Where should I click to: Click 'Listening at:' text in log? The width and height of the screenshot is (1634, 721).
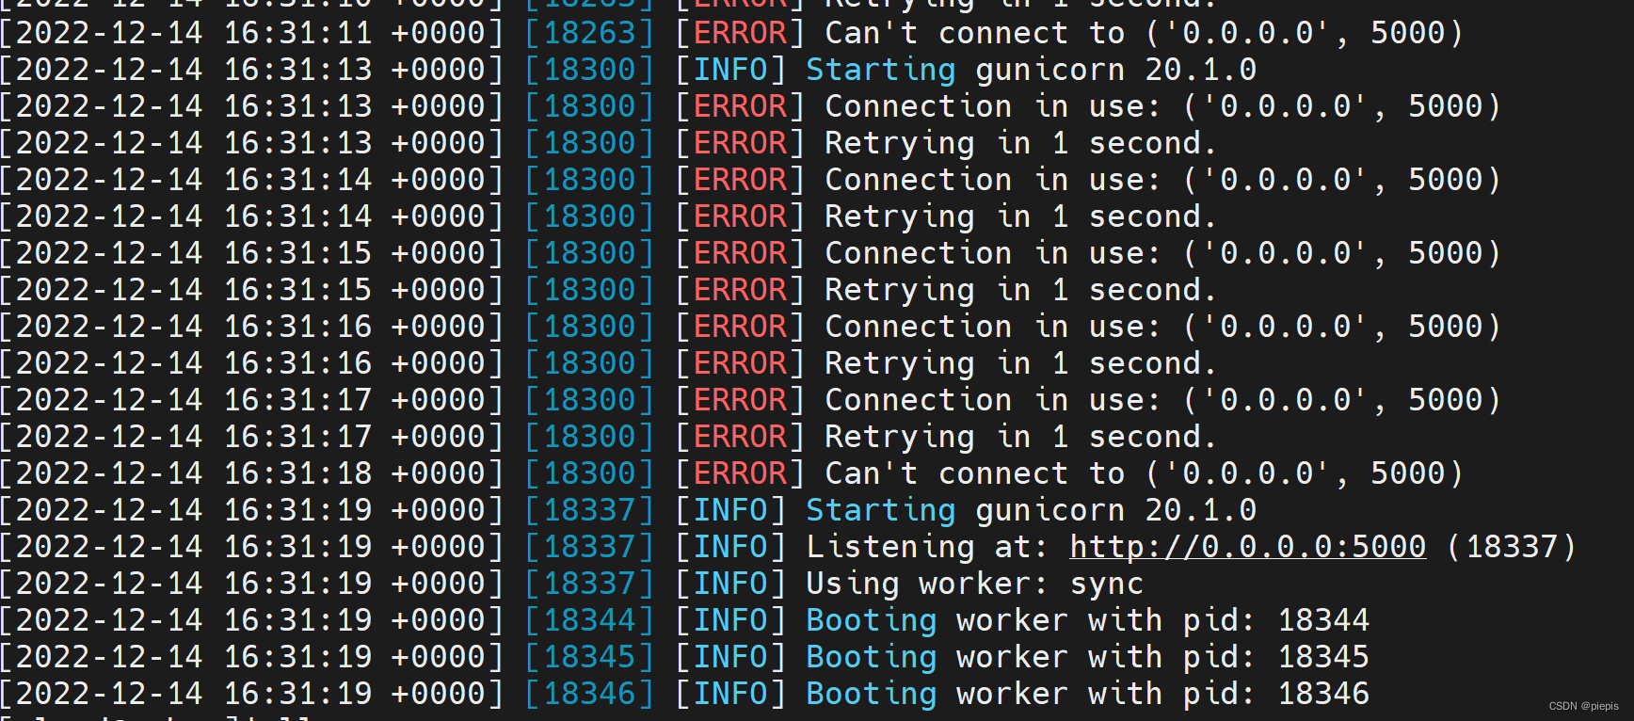point(927,547)
